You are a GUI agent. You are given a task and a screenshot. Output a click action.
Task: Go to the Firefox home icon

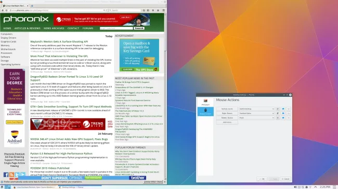pyautogui.click(x=158, y=10)
